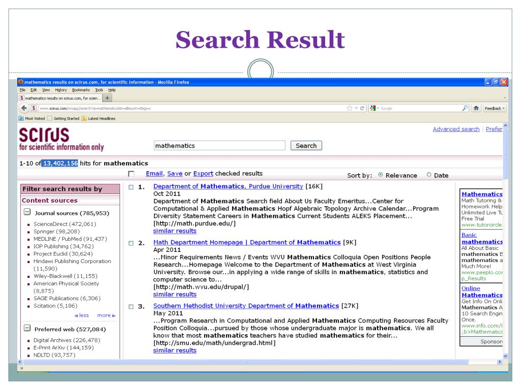Screen dimensions: 521x390
Task: Click the Most Visited bookmark icon
Action: coord(21,118)
